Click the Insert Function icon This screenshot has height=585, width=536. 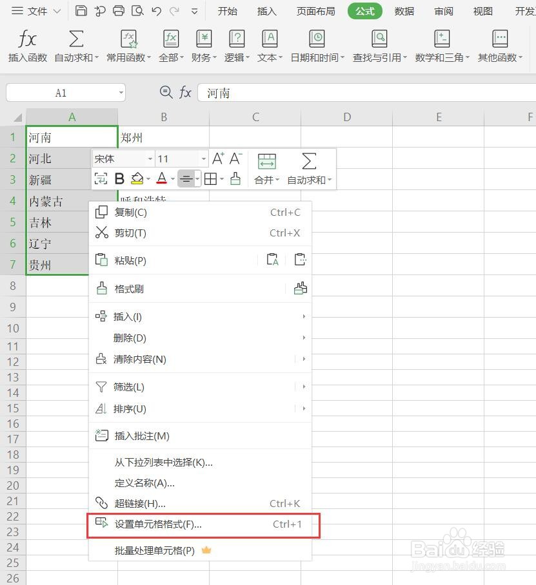click(x=26, y=40)
